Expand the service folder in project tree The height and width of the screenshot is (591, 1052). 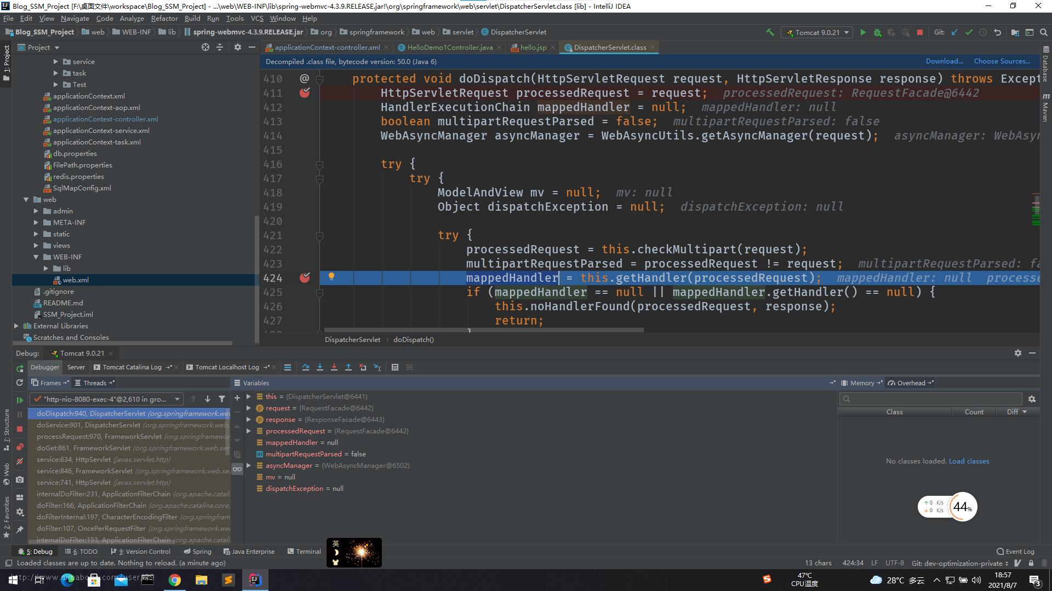(x=56, y=62)
